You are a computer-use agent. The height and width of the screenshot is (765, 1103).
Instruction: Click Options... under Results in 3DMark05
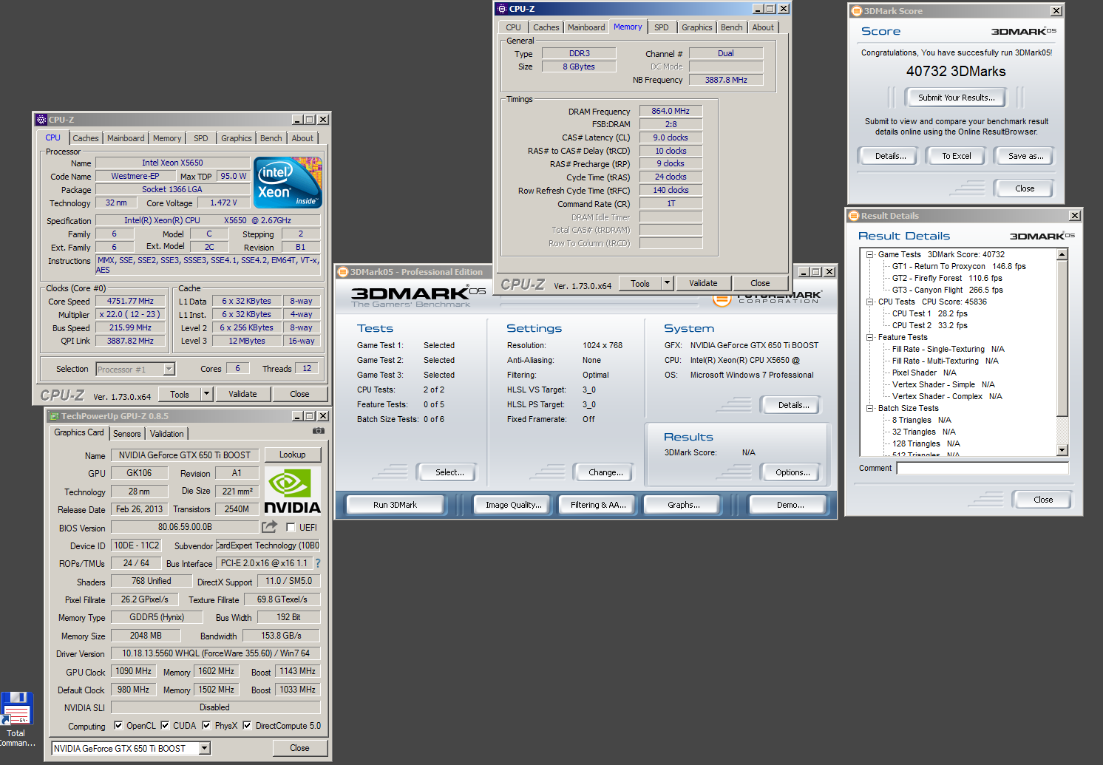tap(792, 472)
